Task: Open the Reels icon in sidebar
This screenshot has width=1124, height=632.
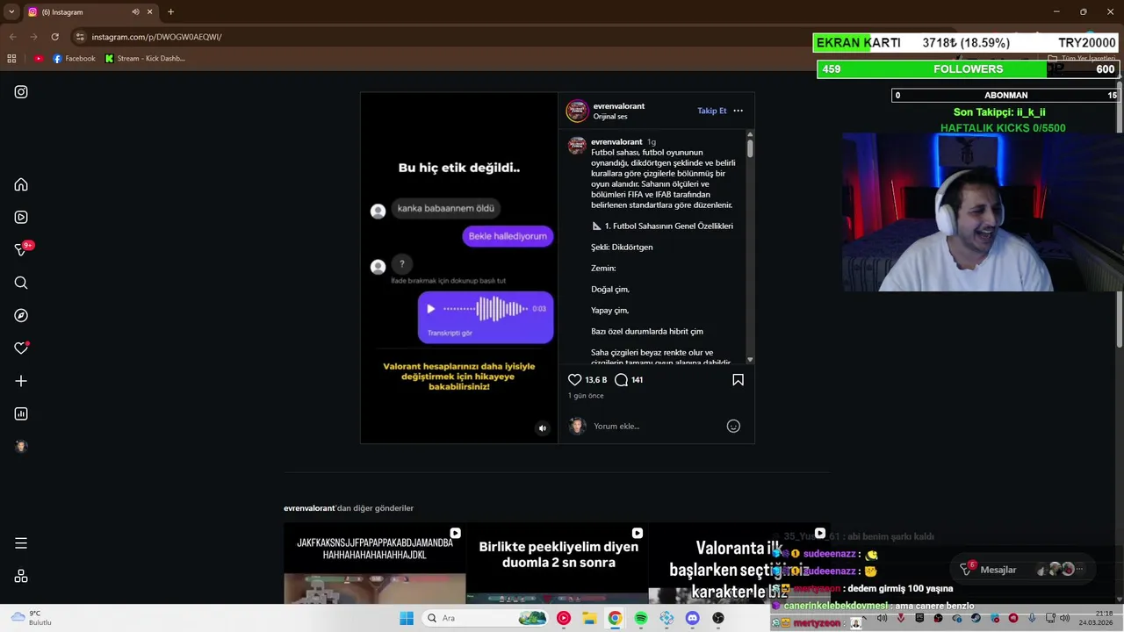Action: pyautogui.click(x=21, y=217)
